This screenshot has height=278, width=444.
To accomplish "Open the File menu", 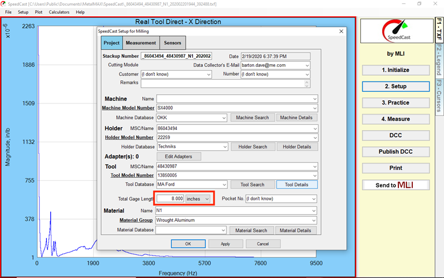I will click(8, 12).
